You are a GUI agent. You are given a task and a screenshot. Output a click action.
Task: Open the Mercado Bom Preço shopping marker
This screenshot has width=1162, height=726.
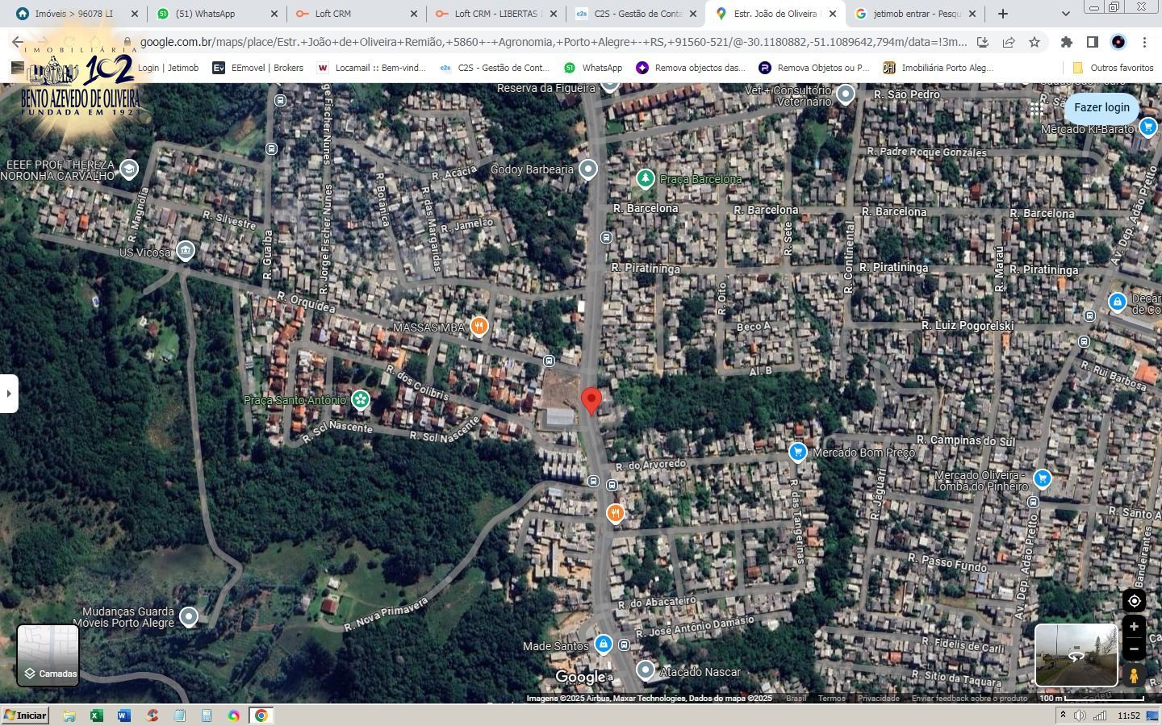point(797,453)
